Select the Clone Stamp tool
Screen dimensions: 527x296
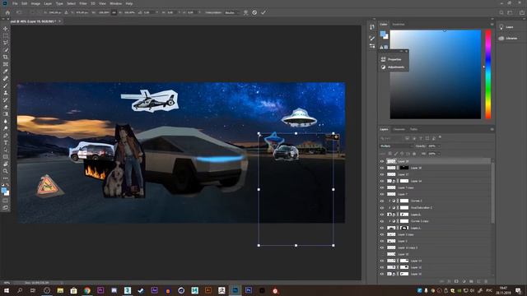coord(6,93)
